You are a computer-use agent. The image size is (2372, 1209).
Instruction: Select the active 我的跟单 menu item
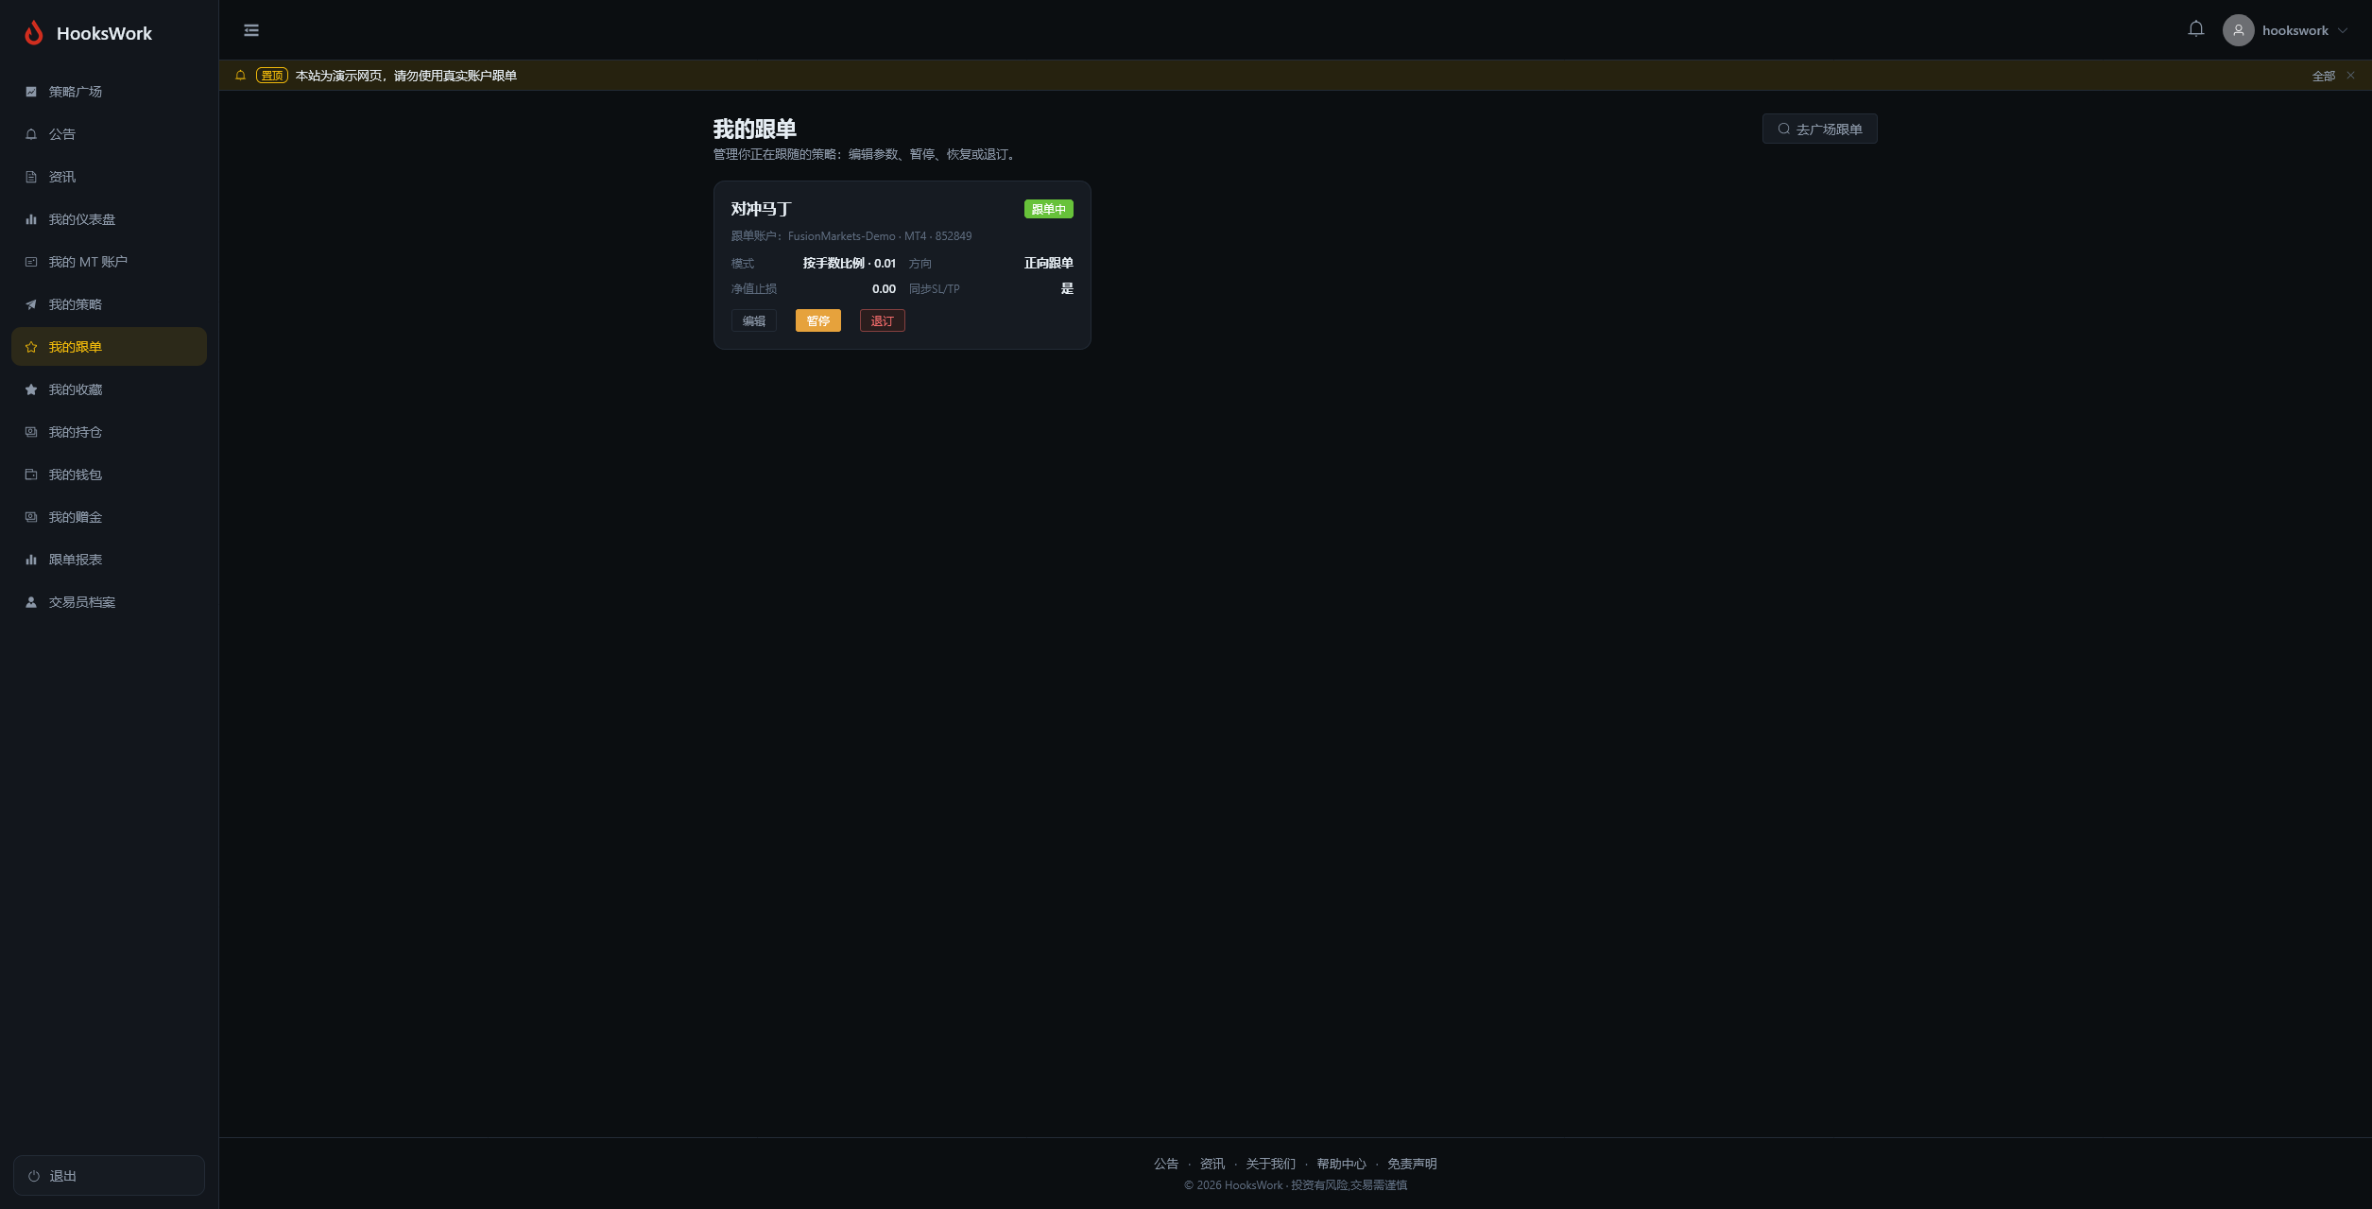[109, 347]
